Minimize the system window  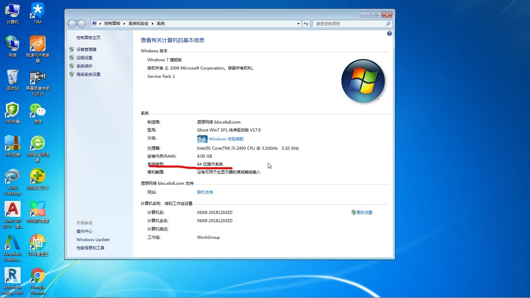tap(366, 15)
